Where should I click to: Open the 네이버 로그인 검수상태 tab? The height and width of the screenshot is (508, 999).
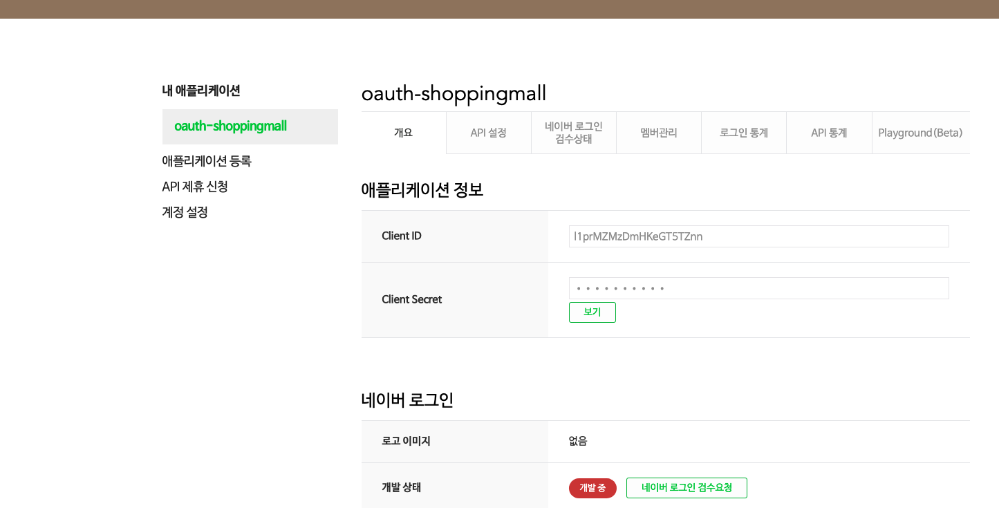(x=574, y=133)
